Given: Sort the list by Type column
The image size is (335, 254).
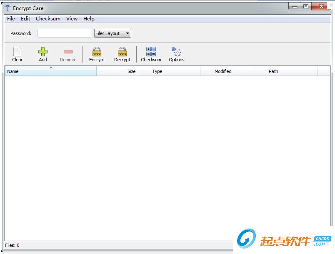Looking at the screenshot, I should pos(169,71).
